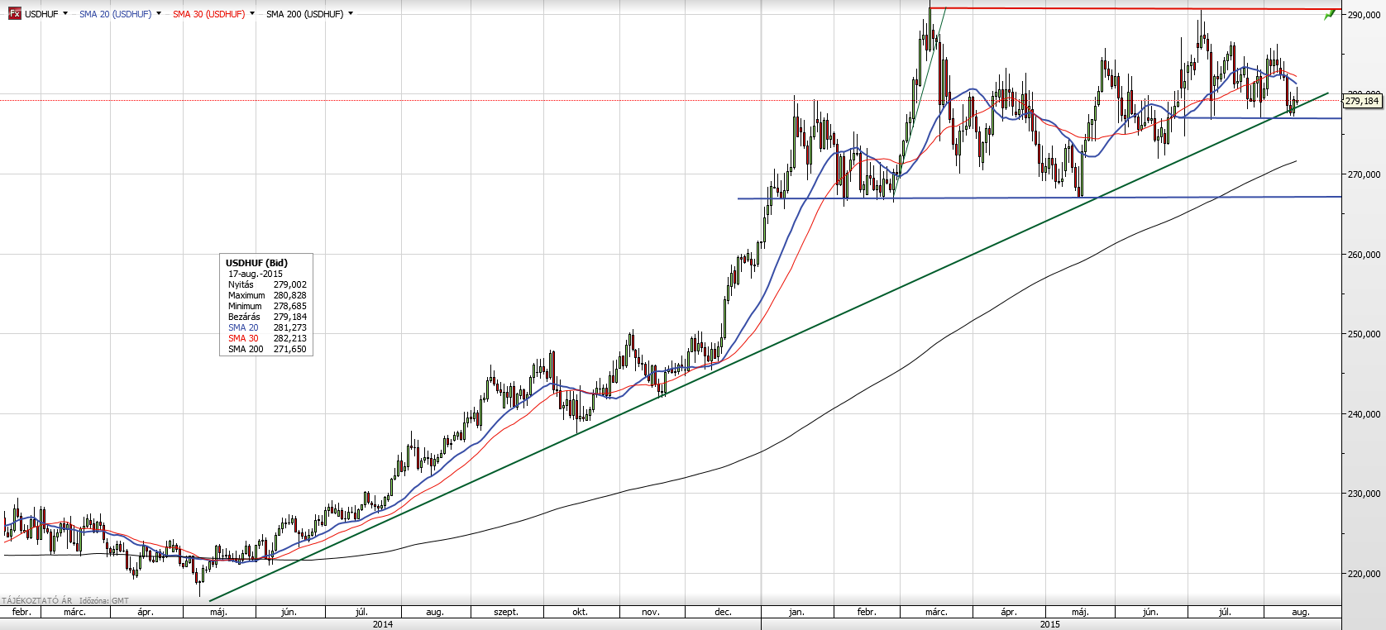1386x630 pixels.
Task: Click the green chart arrow icon
Action: [x=1330, y=14]
